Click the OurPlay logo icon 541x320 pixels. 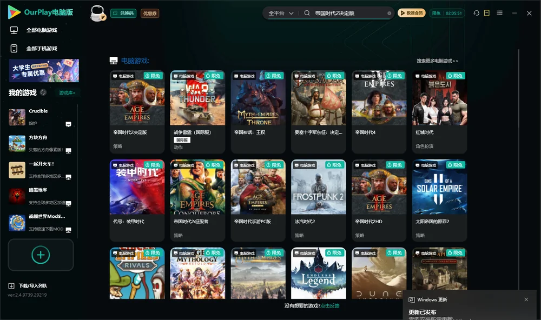point(14,12)
